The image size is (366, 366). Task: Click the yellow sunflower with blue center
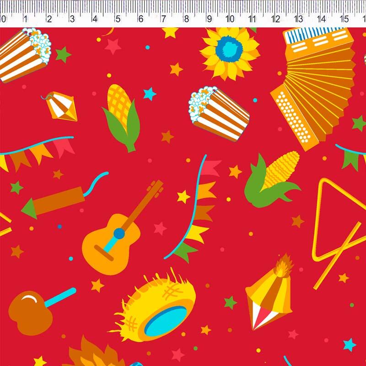tap(230, 52)
